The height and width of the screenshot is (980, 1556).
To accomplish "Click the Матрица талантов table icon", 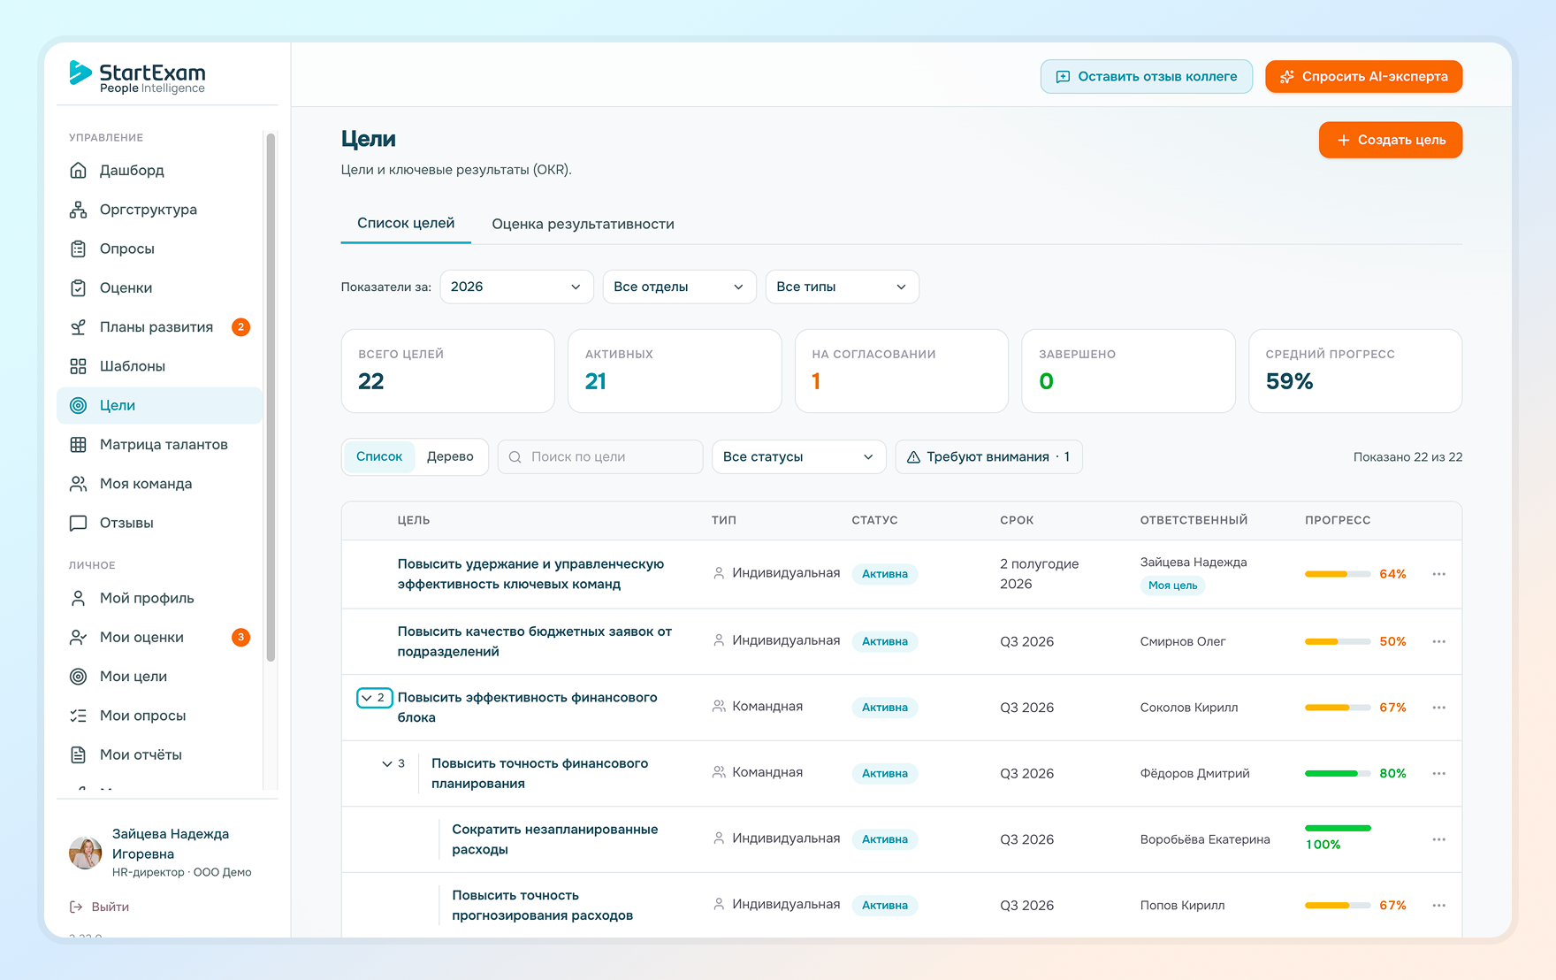I will click(x=79, y=444).
